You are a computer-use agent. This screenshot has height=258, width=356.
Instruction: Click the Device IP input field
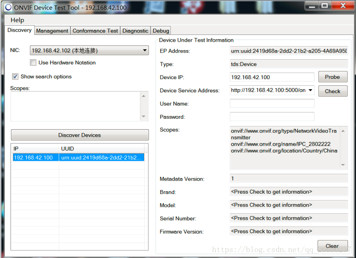pos(272,77)
